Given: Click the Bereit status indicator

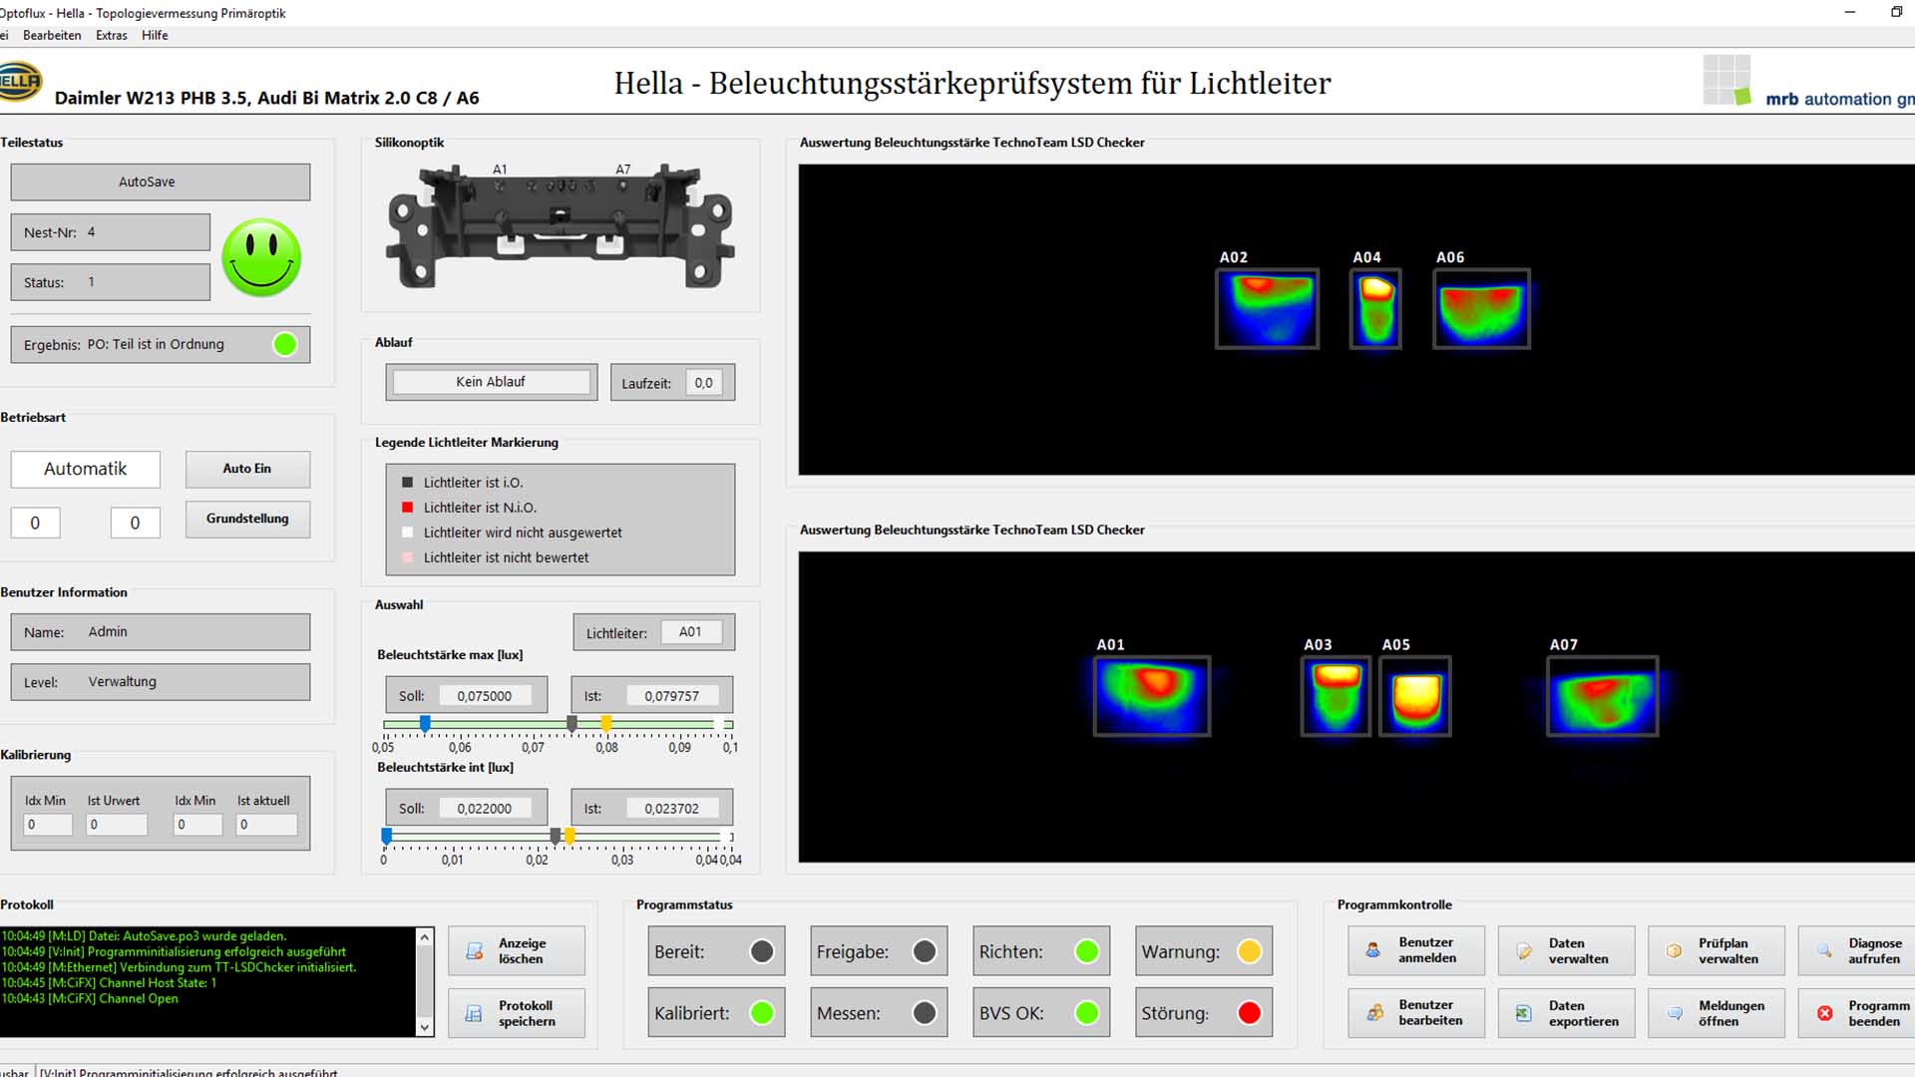Looking at the screenshot, I should [x=762, y=951].
